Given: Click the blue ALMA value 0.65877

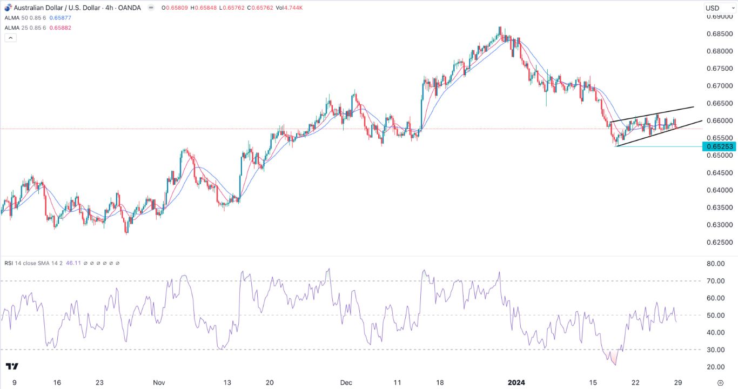Looking at the screenshot, I should [x=60, y=18].
